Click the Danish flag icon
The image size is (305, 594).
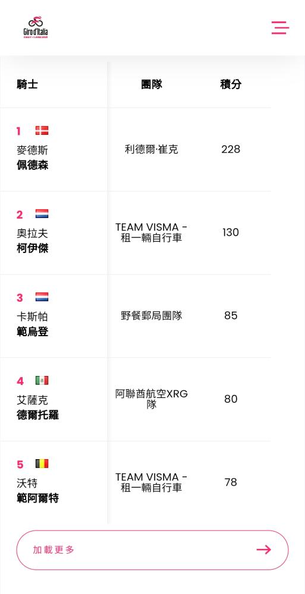pos(42,131)
